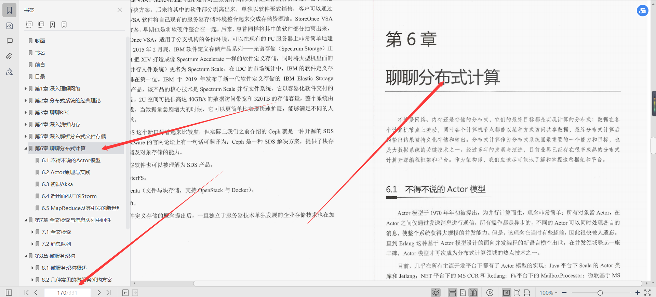Viewport: 656px width, 297px height.
Task: Click the horizontal scrollbar's left arrow
Action: click(134, 283)
